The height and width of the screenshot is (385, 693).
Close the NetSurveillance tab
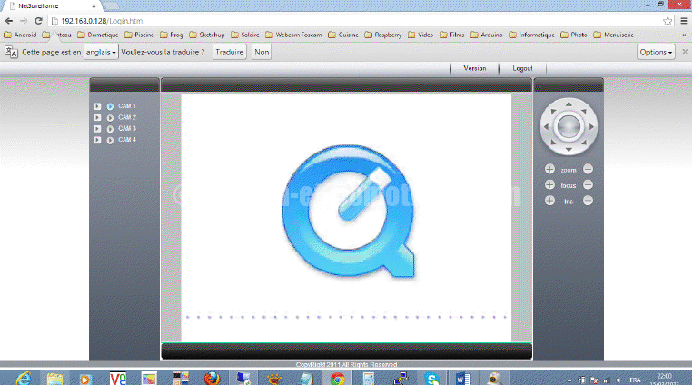coord(94,6)
